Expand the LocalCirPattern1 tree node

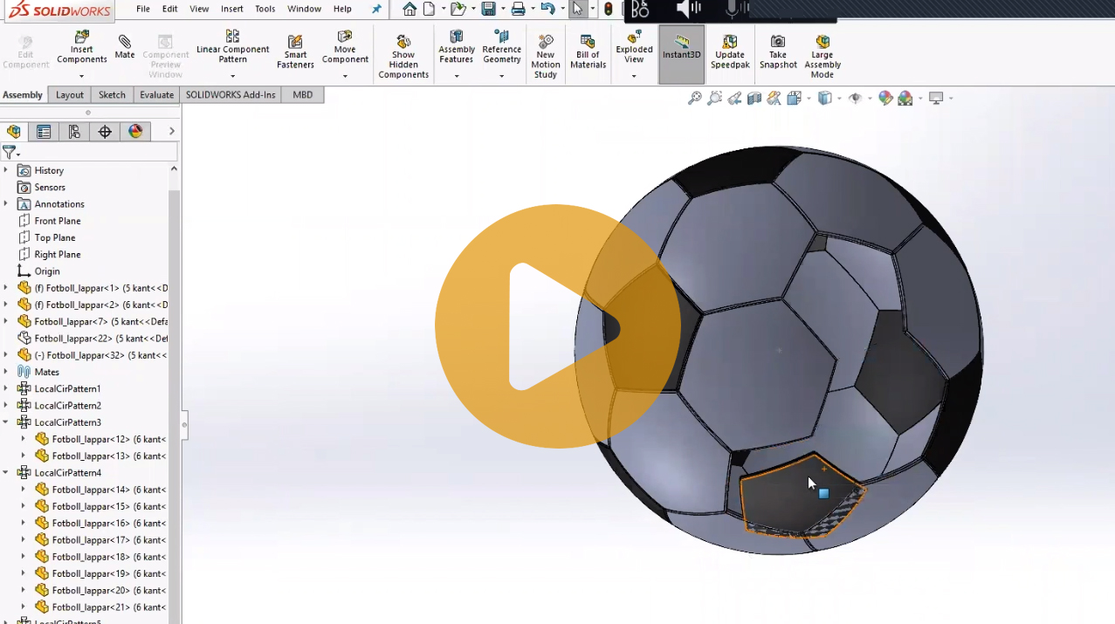coord(6,389)
